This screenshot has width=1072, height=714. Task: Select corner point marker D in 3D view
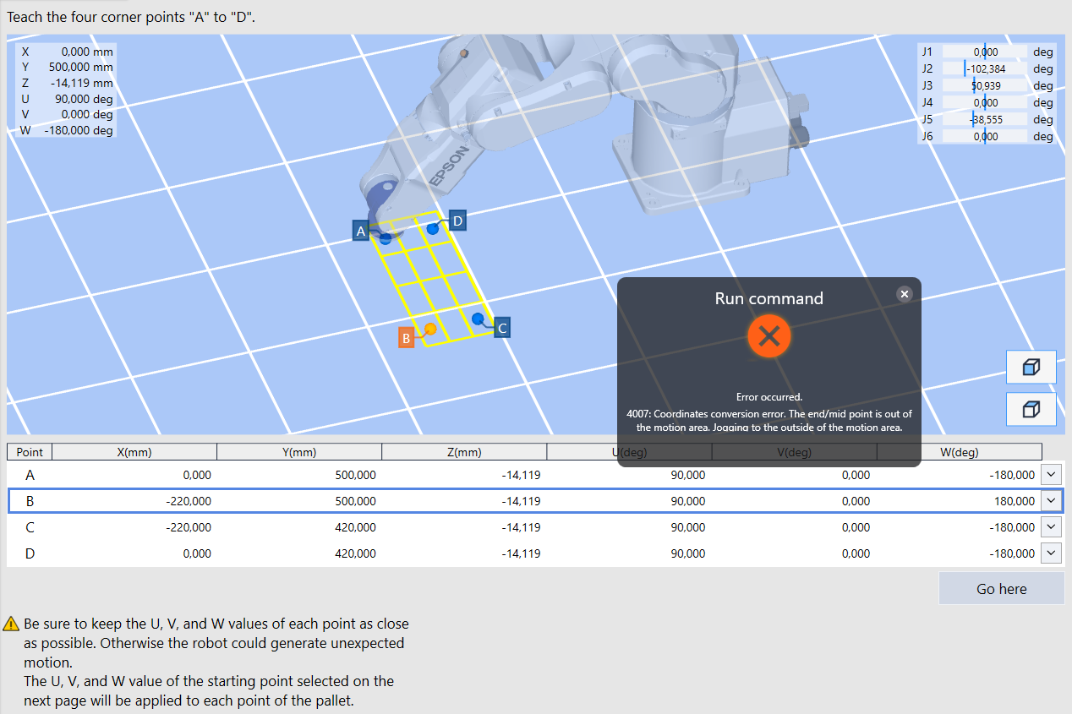457,221
